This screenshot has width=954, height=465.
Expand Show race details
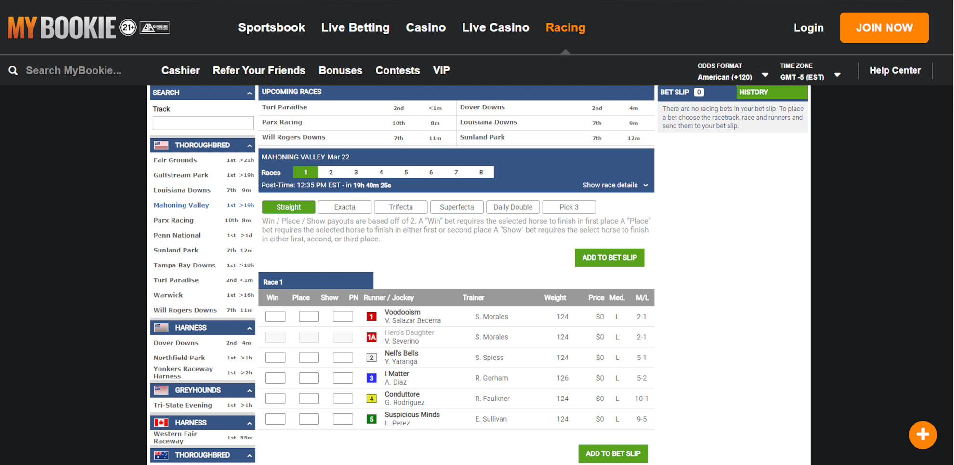615,185
